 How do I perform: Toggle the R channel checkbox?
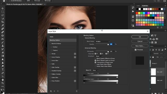pyautogui.click(x=95, y=54)
